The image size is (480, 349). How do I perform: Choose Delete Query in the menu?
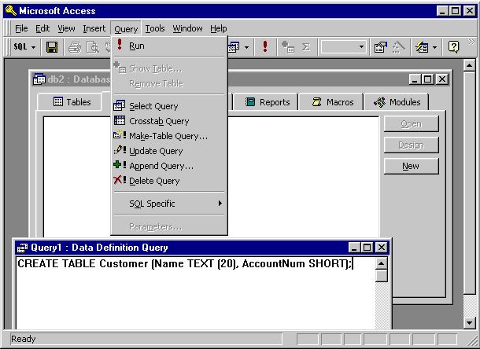pos(169,181)
